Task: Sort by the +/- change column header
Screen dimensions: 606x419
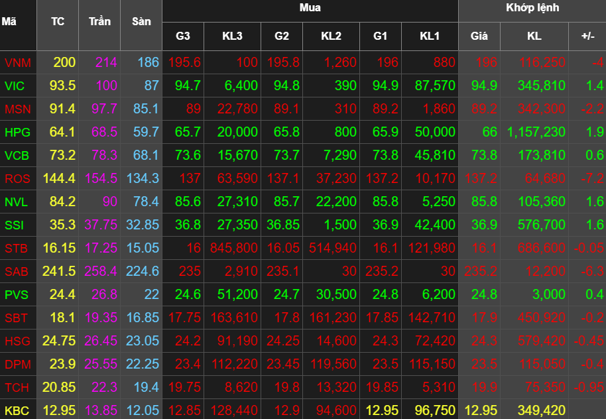Action: (x=587, y=36)
